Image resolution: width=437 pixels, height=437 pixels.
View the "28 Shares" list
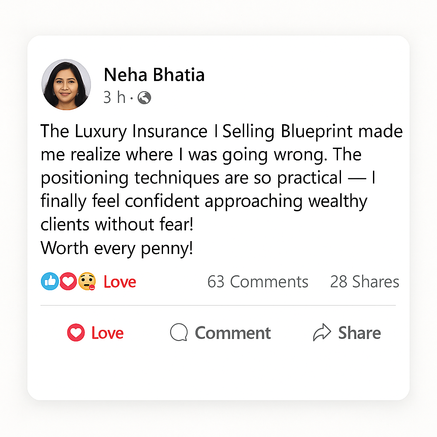click(x=364, y=282)
